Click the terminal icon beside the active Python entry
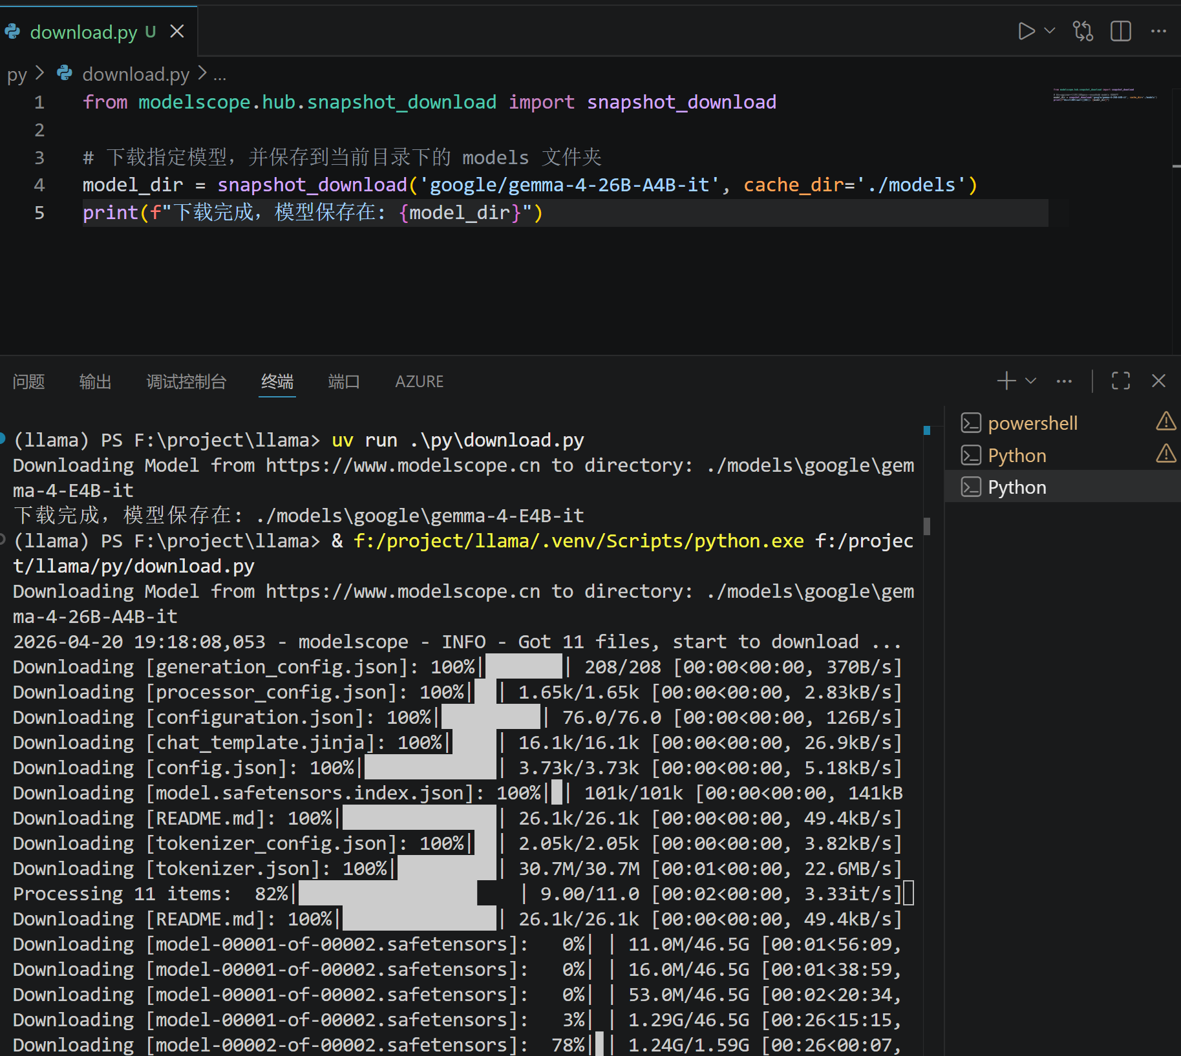Screen dimensions: 1181x1056 coord(971,487)
